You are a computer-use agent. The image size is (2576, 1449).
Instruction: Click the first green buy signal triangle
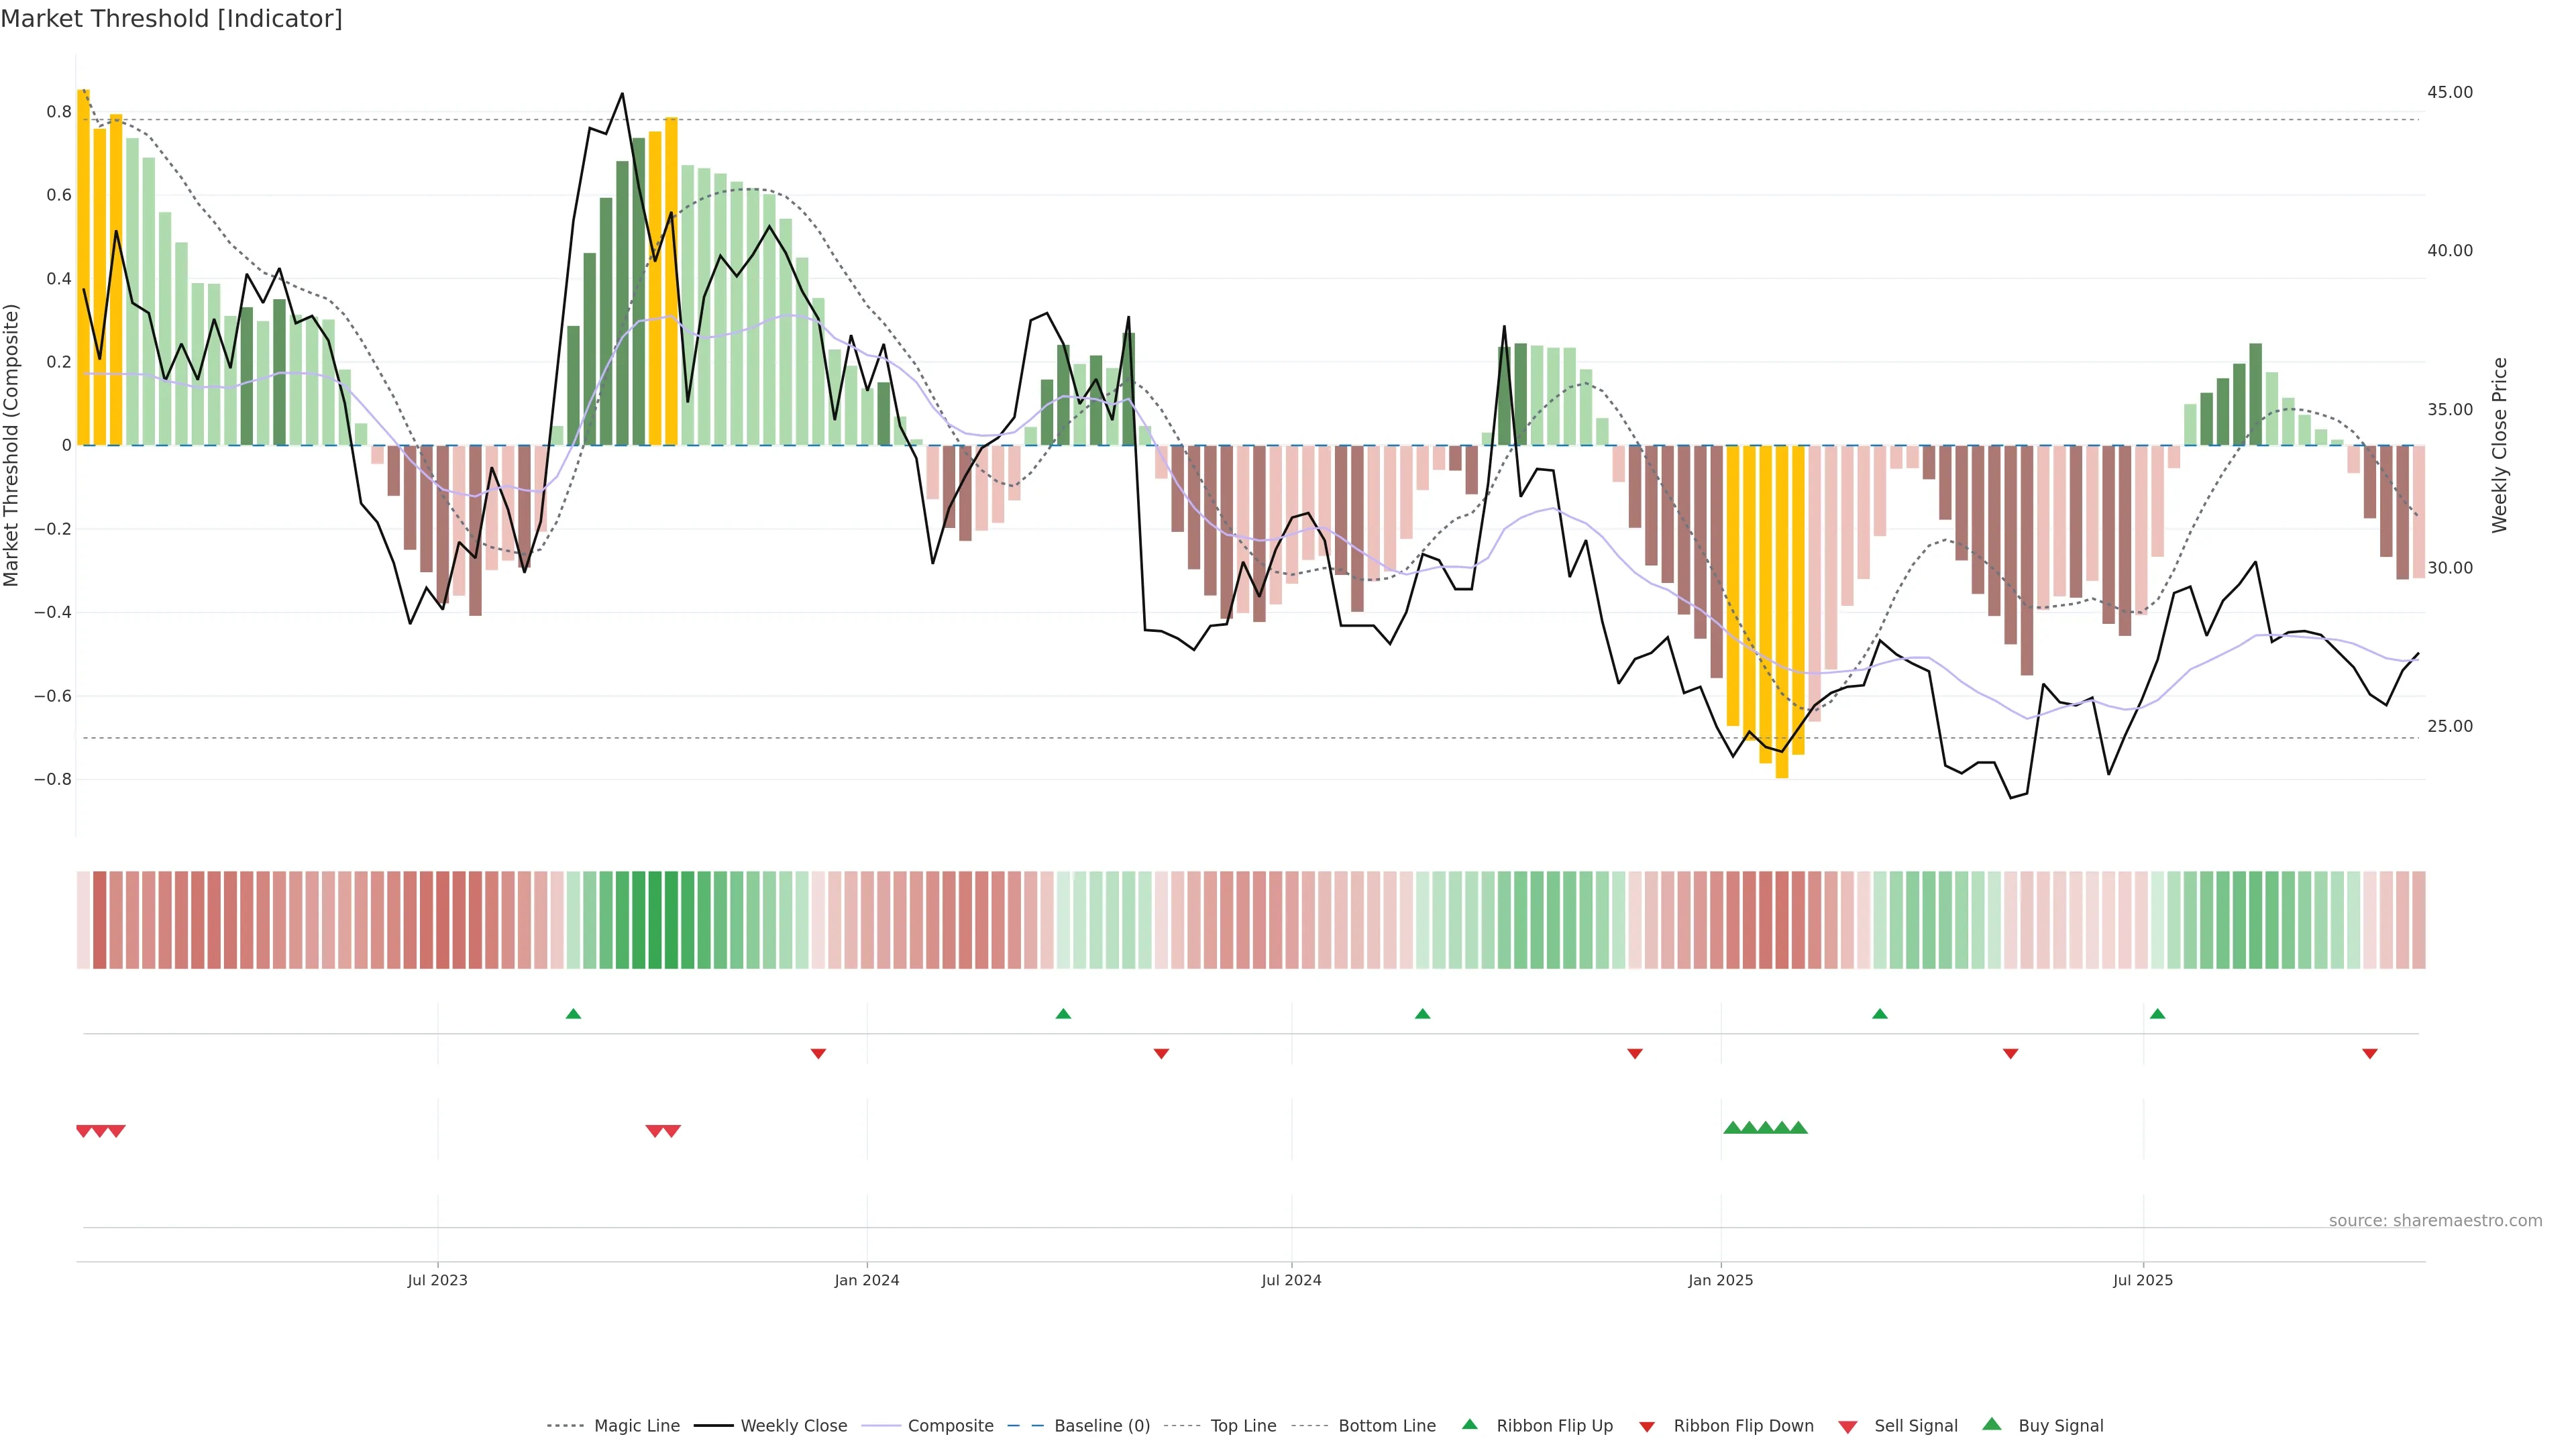(1732, 1128)
